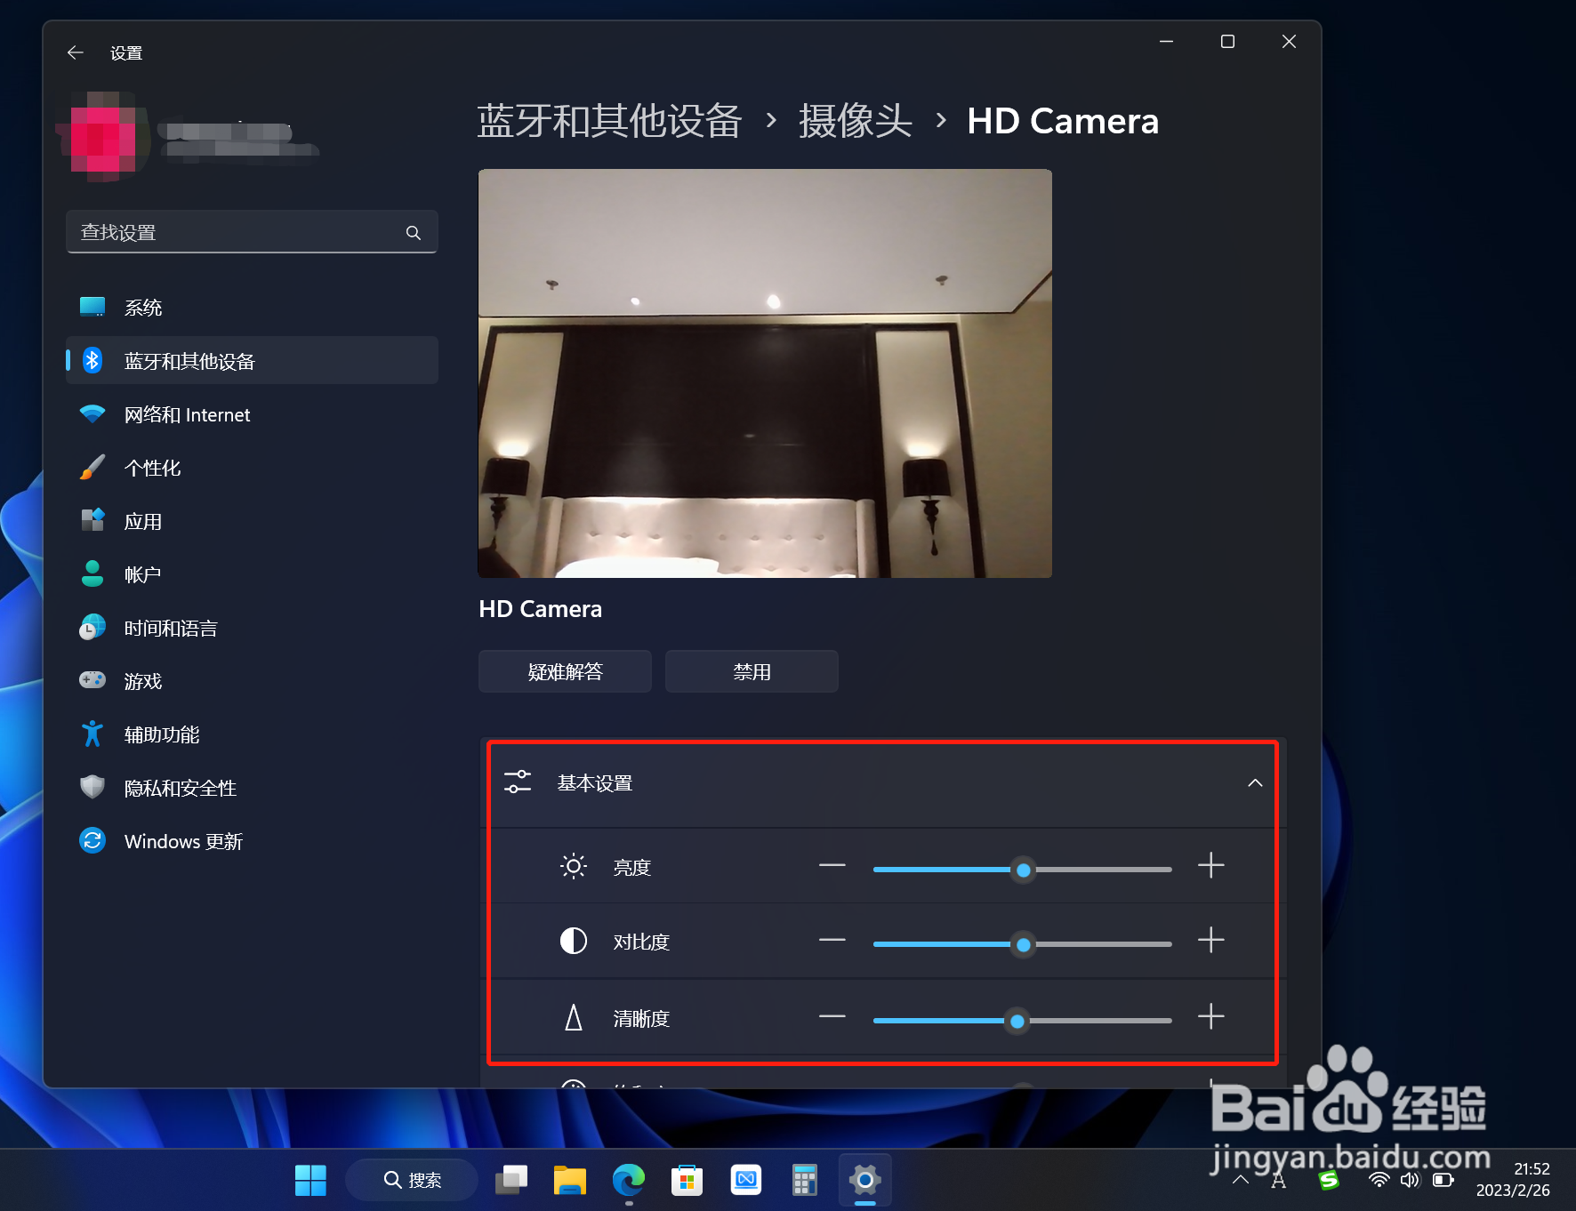Open Microsoft Store from the taskbar
The height and width of the screenshot is (1211, 1576).
(687, 1180)
